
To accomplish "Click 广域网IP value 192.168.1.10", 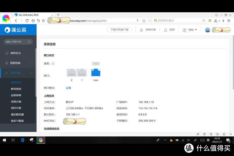I will click(146, 102).
